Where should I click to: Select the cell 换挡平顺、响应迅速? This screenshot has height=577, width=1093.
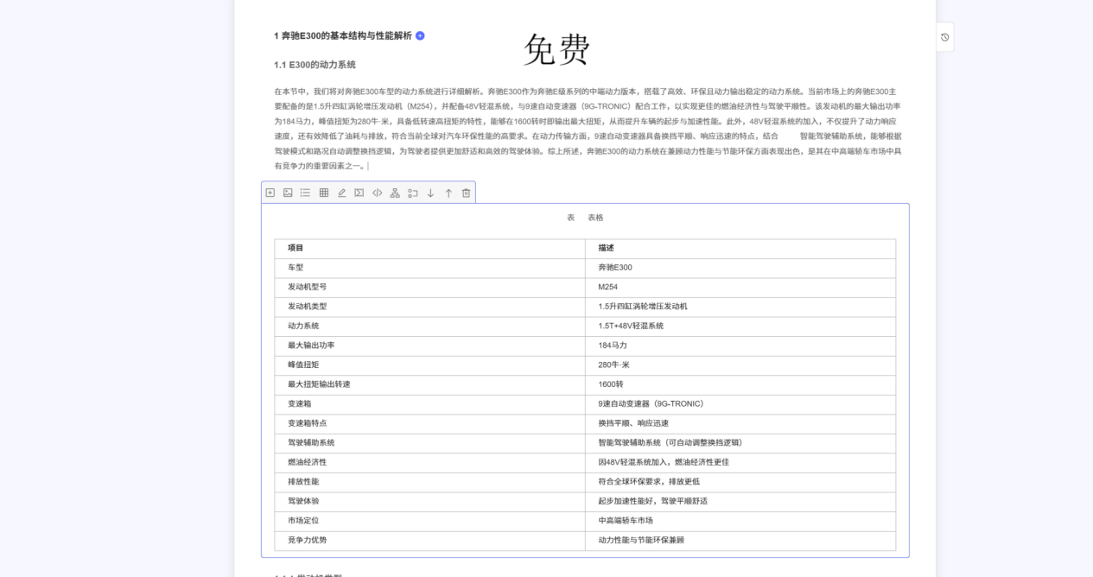coord(740,423)
